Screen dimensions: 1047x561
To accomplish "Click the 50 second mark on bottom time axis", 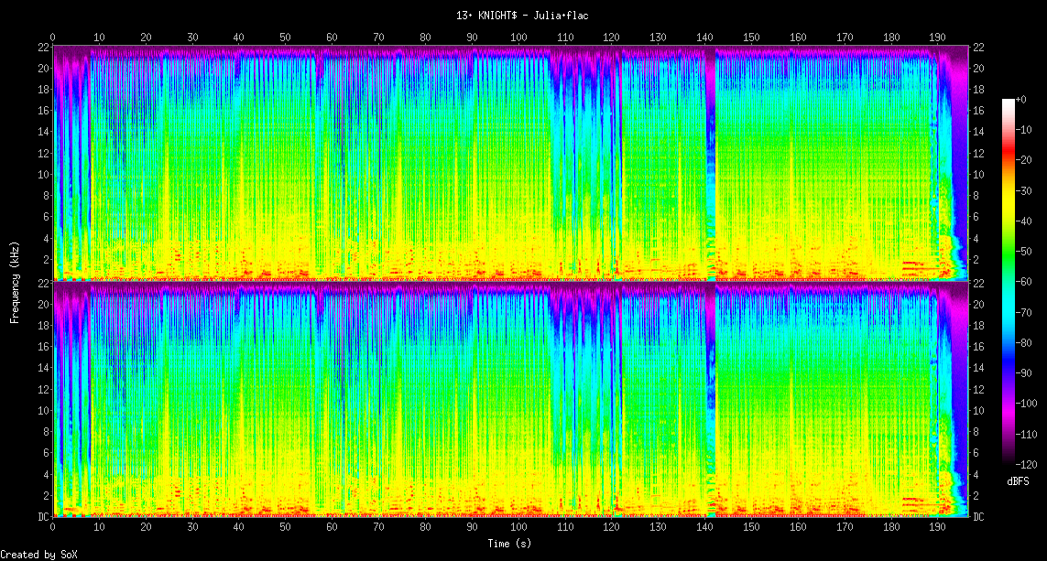I will (286, 527).
